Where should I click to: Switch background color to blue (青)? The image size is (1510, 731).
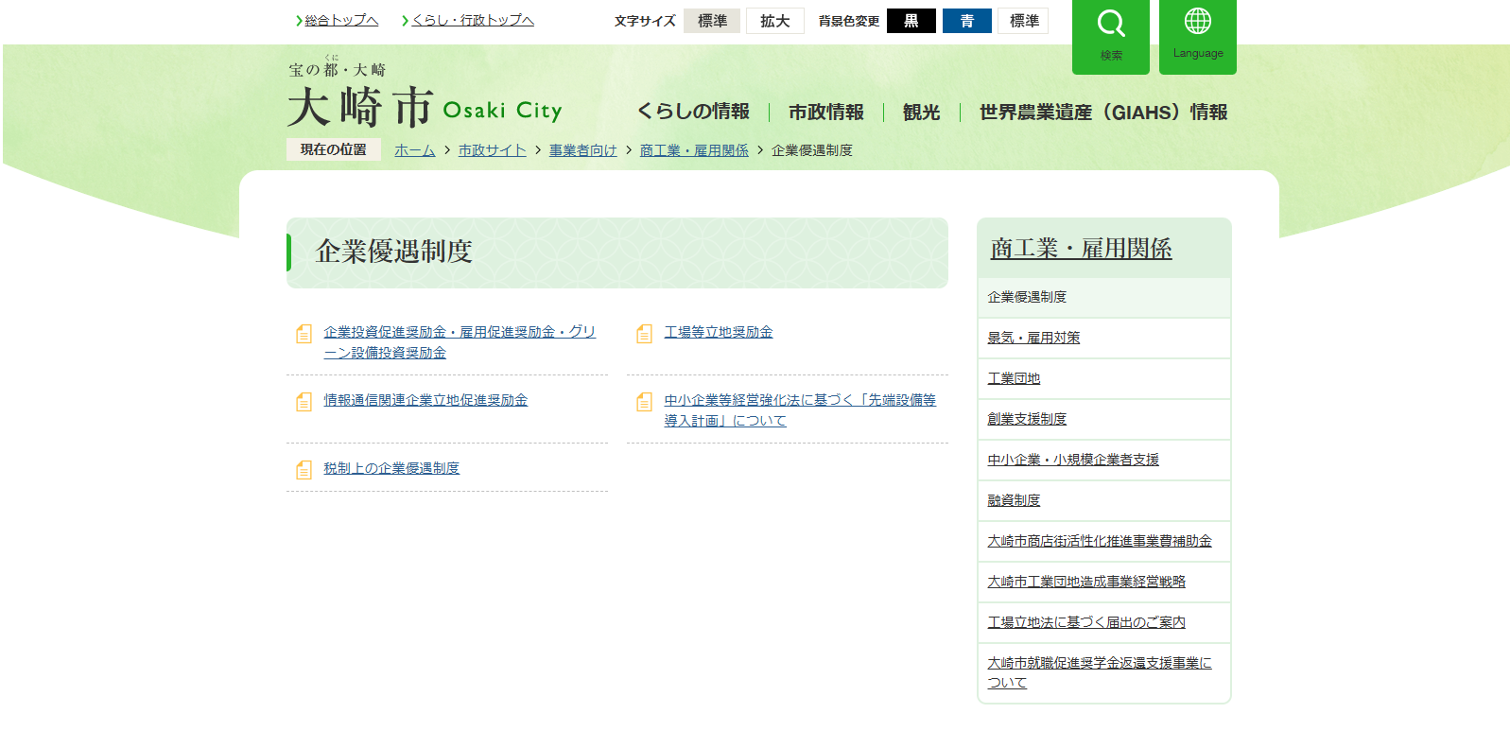(x=967, y=21)
